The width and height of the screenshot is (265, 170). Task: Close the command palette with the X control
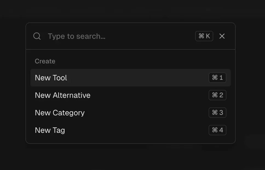(x=222, y=36)
